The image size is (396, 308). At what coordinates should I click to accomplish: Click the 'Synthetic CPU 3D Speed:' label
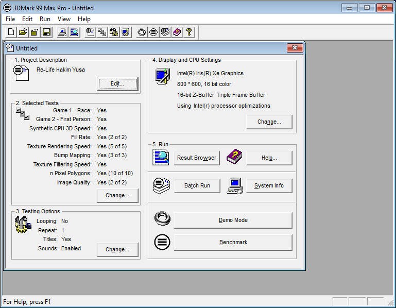(x=60, y=128)
